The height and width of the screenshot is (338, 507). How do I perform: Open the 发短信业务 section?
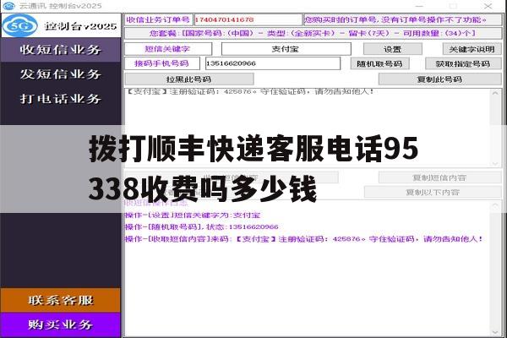(x=61, y=74)
